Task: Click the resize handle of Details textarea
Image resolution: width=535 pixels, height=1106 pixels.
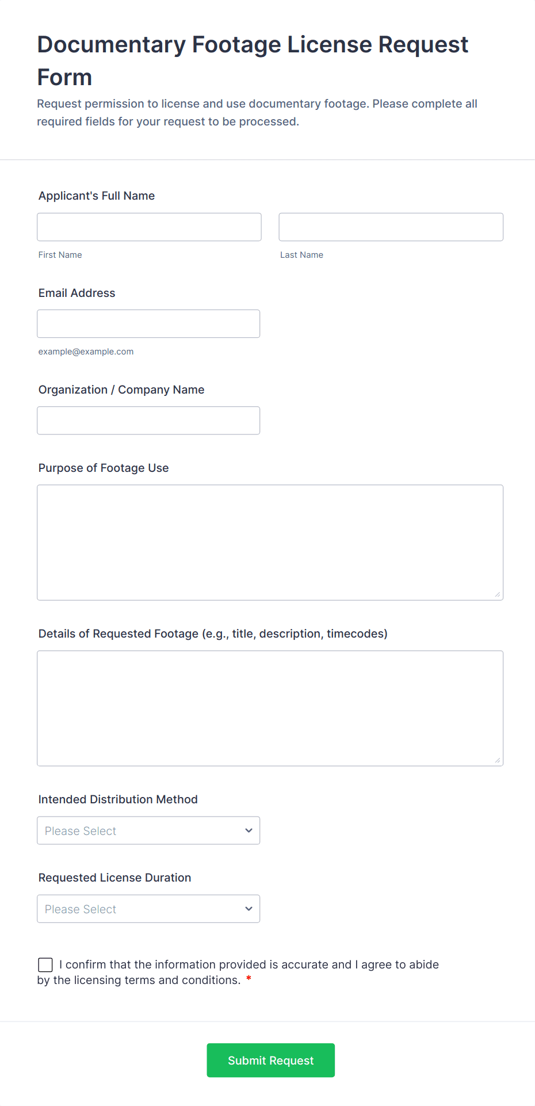Action: pyautogui.click(x=497, y=760)
